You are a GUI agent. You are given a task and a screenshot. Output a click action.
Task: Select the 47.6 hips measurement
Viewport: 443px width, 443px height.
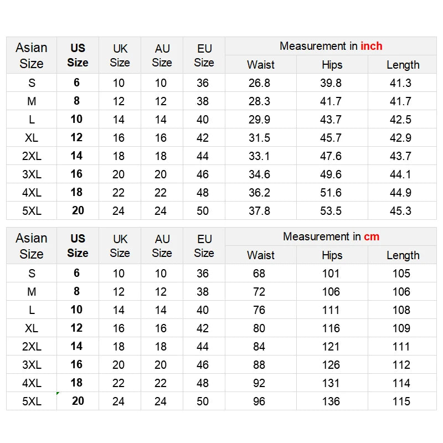click(331, 156)
